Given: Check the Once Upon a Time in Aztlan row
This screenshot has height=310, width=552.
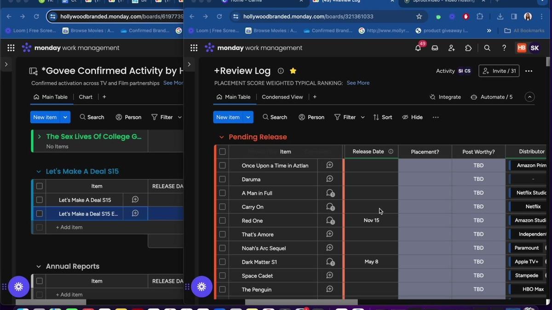Looking at the screenshot, I should pos(222,165).
